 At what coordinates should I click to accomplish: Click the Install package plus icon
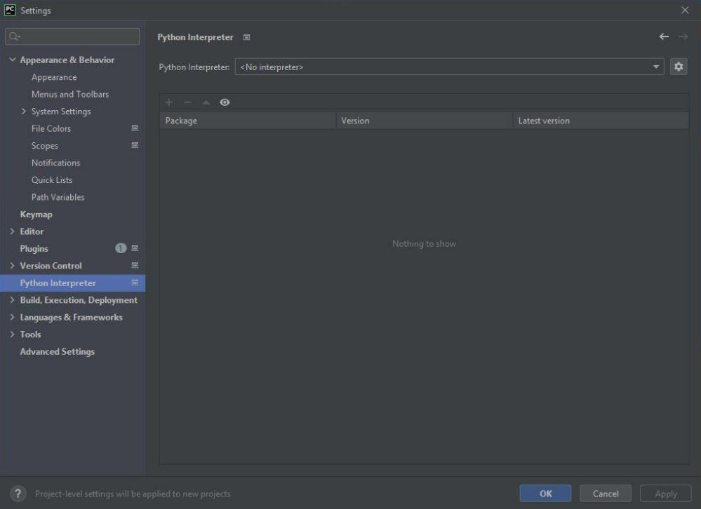168,102
